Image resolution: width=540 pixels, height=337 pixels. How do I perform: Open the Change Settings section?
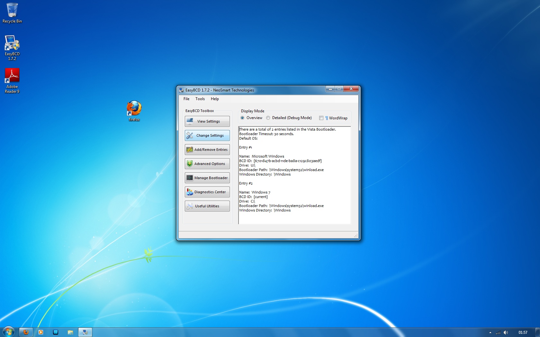(207, 135)
